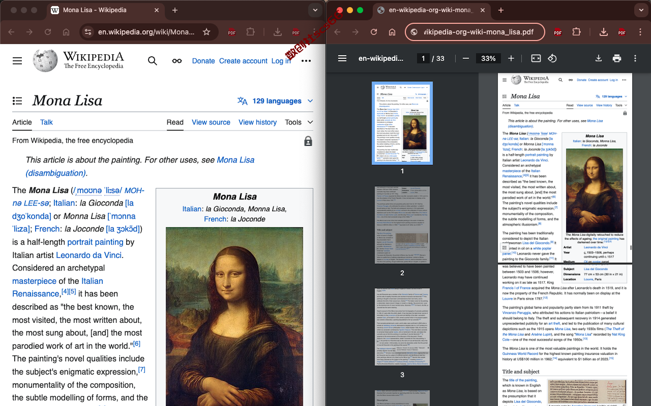Open Extensions puzzle icon in Wikipedia window
This screenshot has width=651, height=406.
250,32
